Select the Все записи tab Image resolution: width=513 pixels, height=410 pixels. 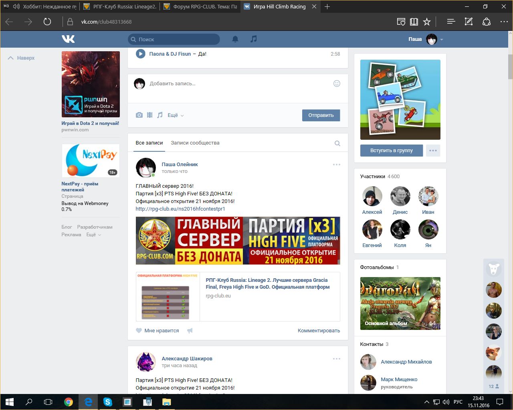click(x=149, y=143)
